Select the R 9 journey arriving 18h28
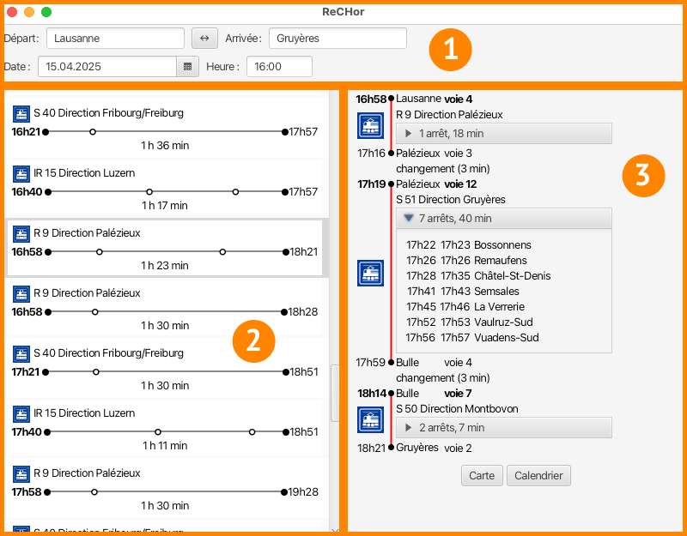 [165, 308]
